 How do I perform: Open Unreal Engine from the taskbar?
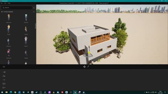24,92
